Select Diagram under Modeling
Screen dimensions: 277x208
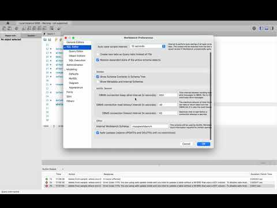(74, 83)
